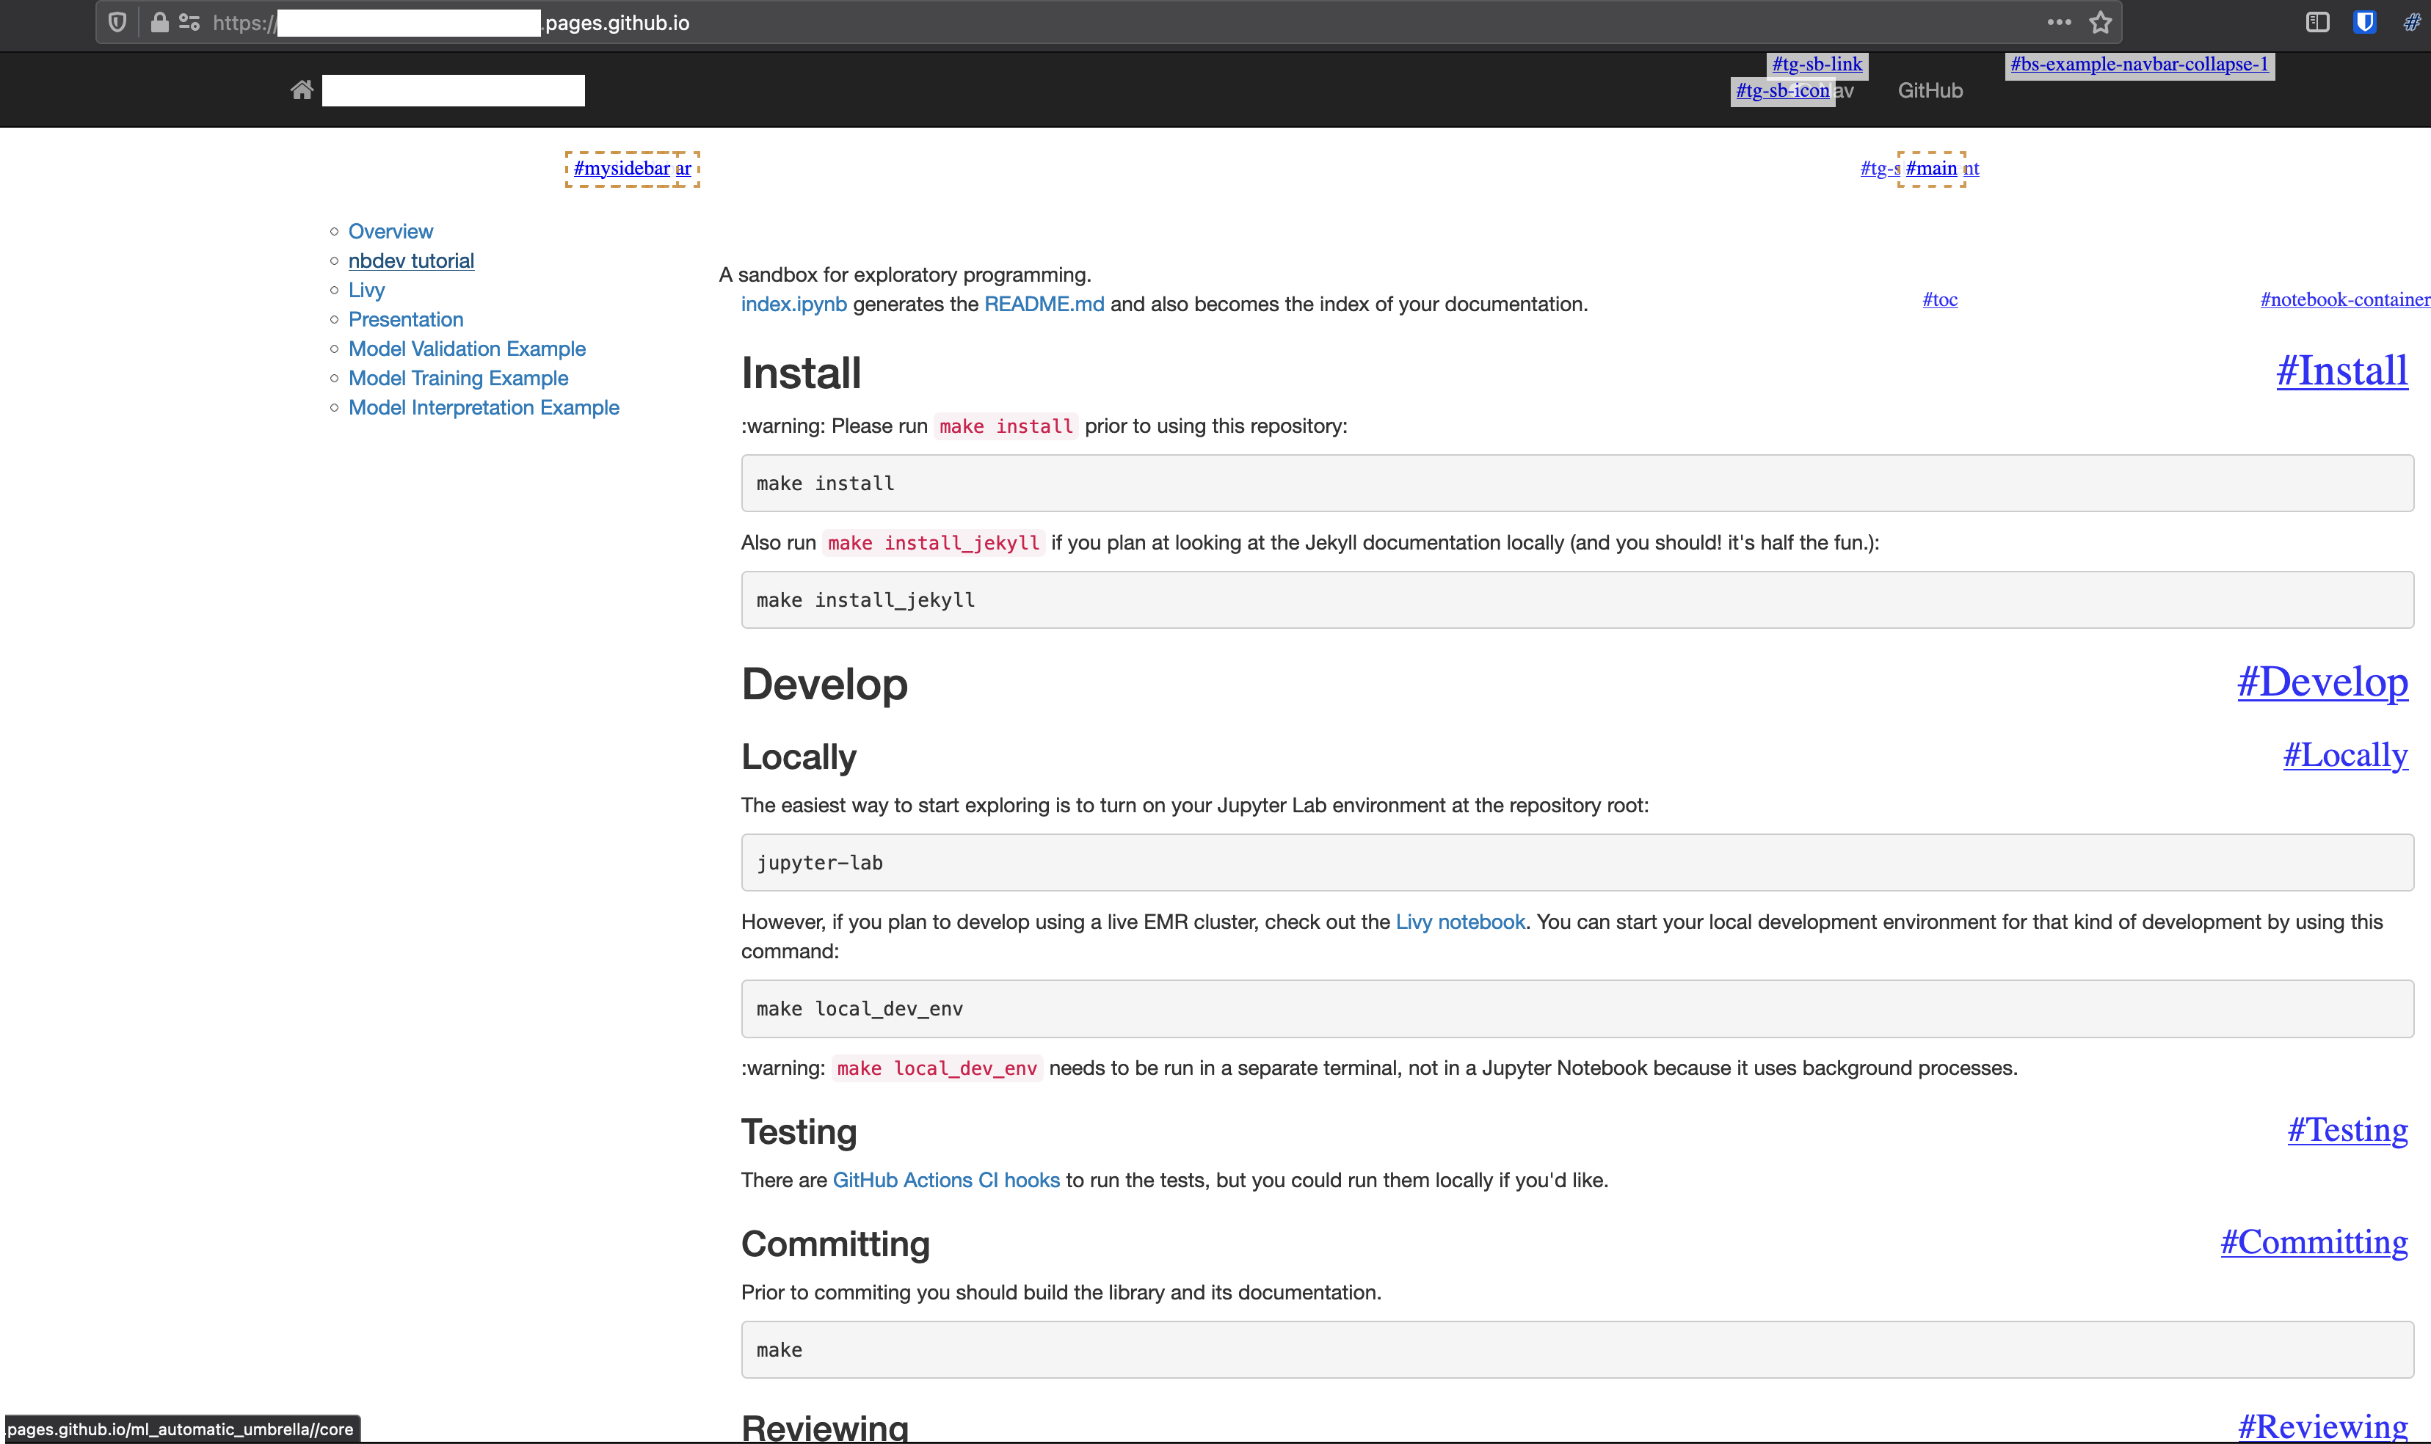Click the padlock site security icon
Screen dimensions: 2431x1444
pos(159,23)
